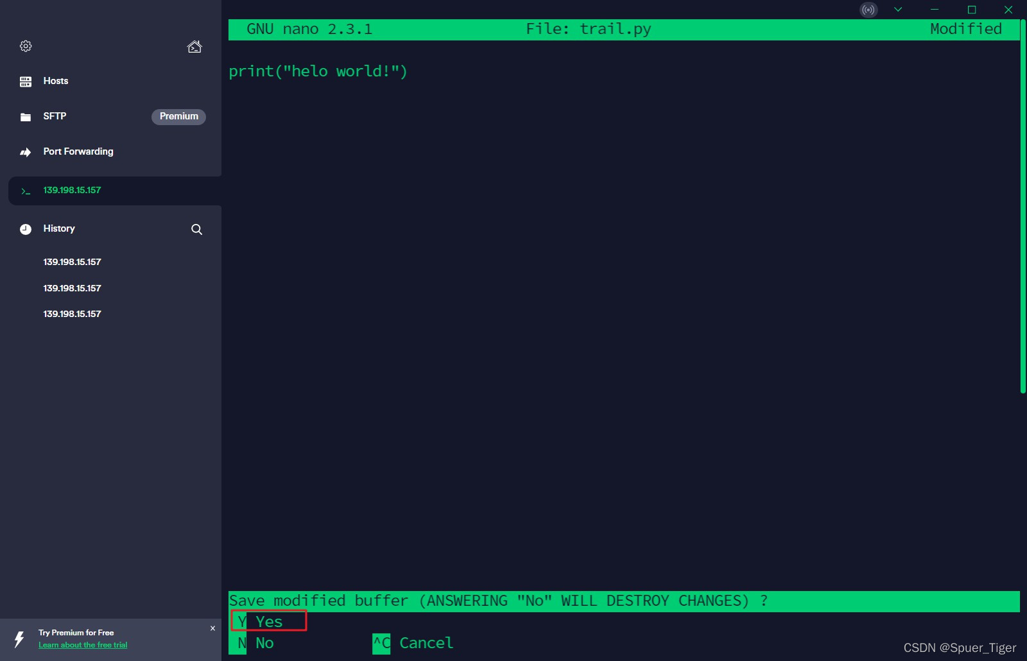Choose No to discard changes
The width and height of the screenshot is (1027, 661).
[x=255, y=643]
